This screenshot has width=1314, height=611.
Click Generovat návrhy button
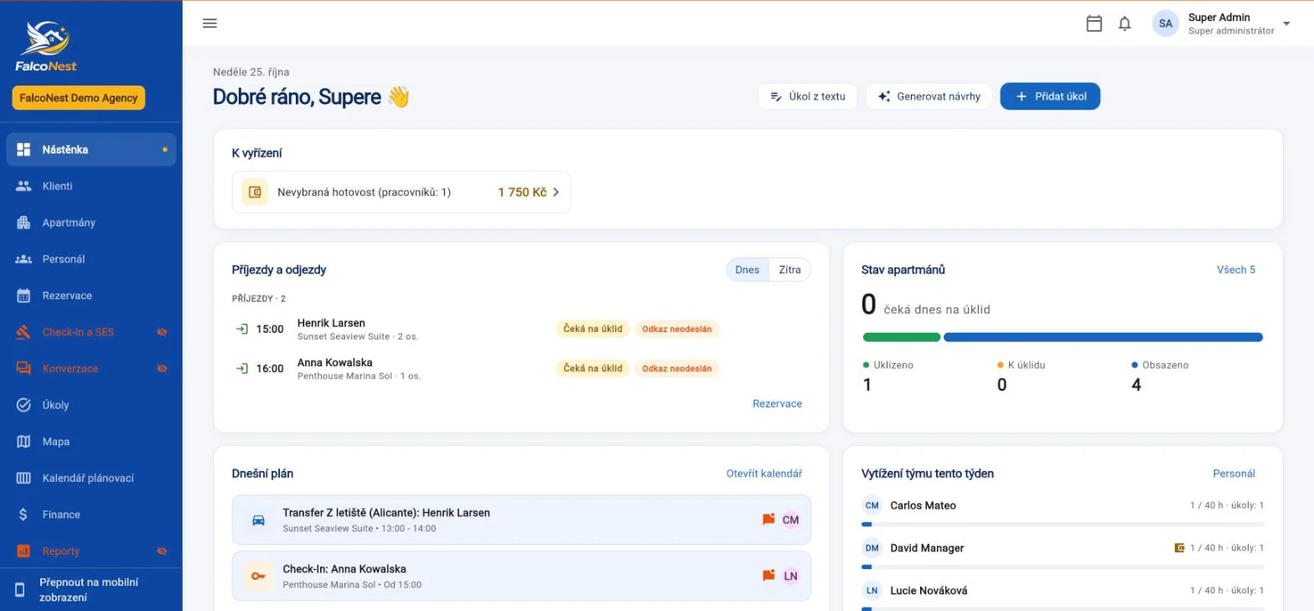[929, 96]
